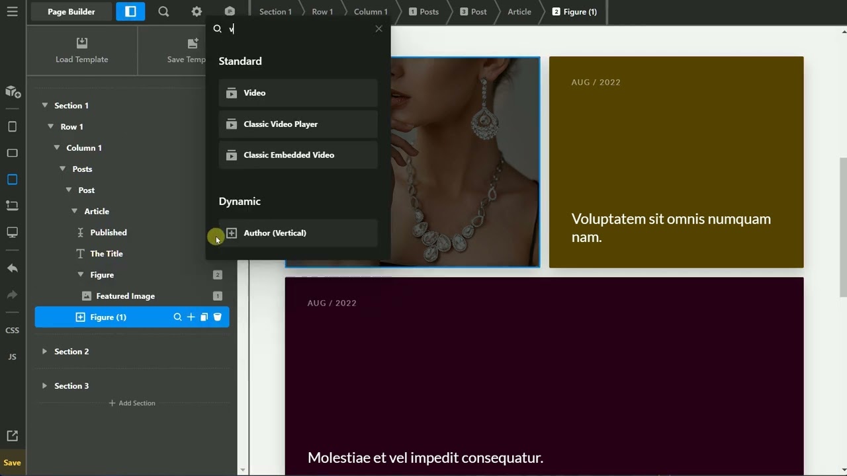Open search from top toolbar
This screenshot has width=847, height=476.
tap(163, 11)
